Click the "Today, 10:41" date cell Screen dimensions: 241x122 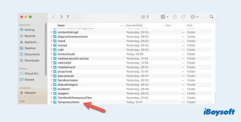[x=134, y=102]
